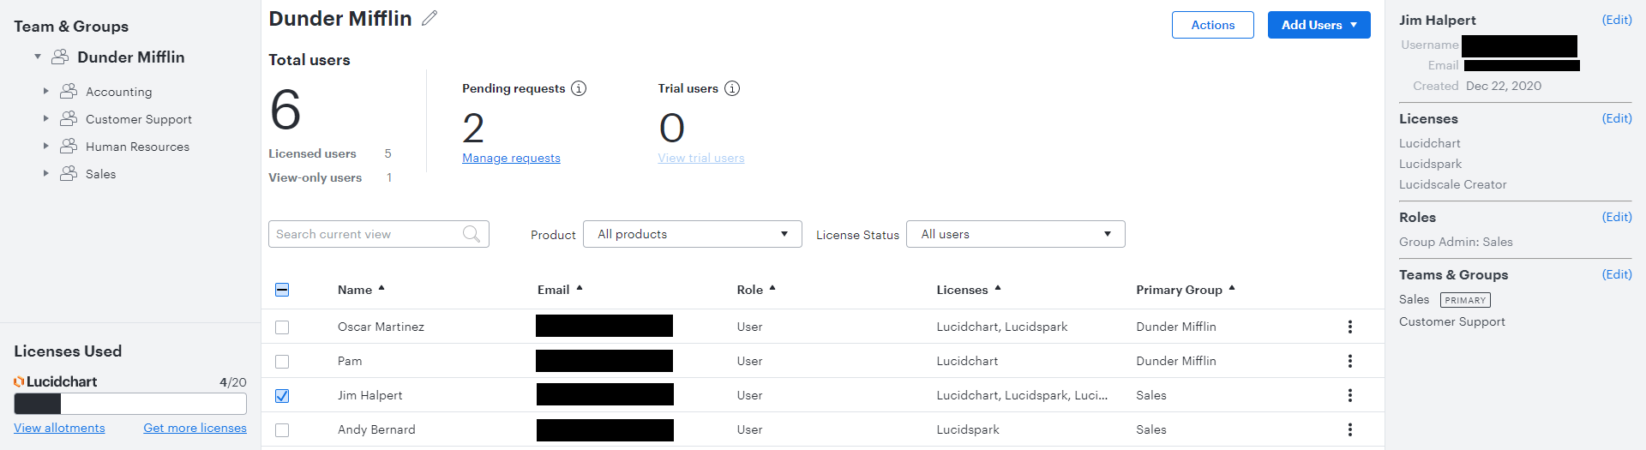This screenshot has width=1646, height=450.
Task: Click the Lucidchart logo under Licenses Used
Action: pos(56,381)
